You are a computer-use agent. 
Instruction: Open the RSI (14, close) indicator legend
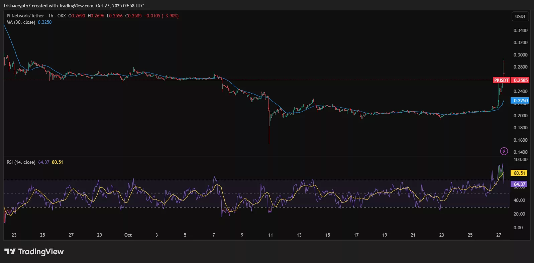click(21, 162)
